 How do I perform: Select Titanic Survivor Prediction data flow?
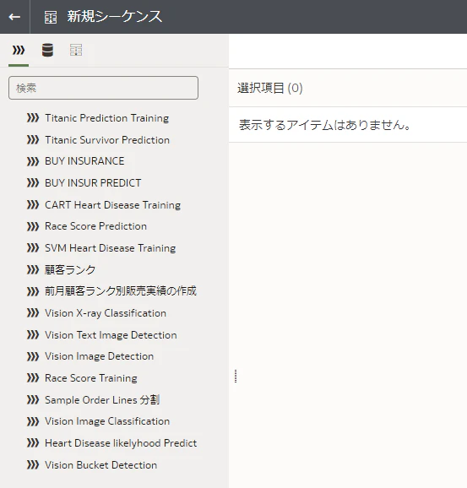[107, 140]
